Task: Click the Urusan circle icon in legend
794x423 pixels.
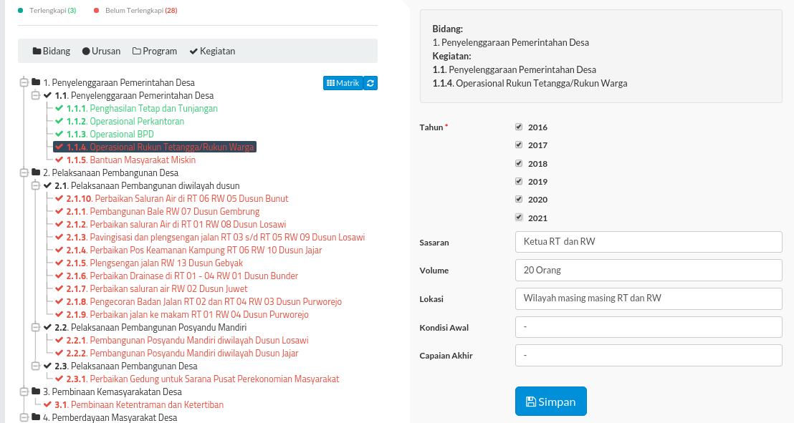Action: (x=86, y=51)
